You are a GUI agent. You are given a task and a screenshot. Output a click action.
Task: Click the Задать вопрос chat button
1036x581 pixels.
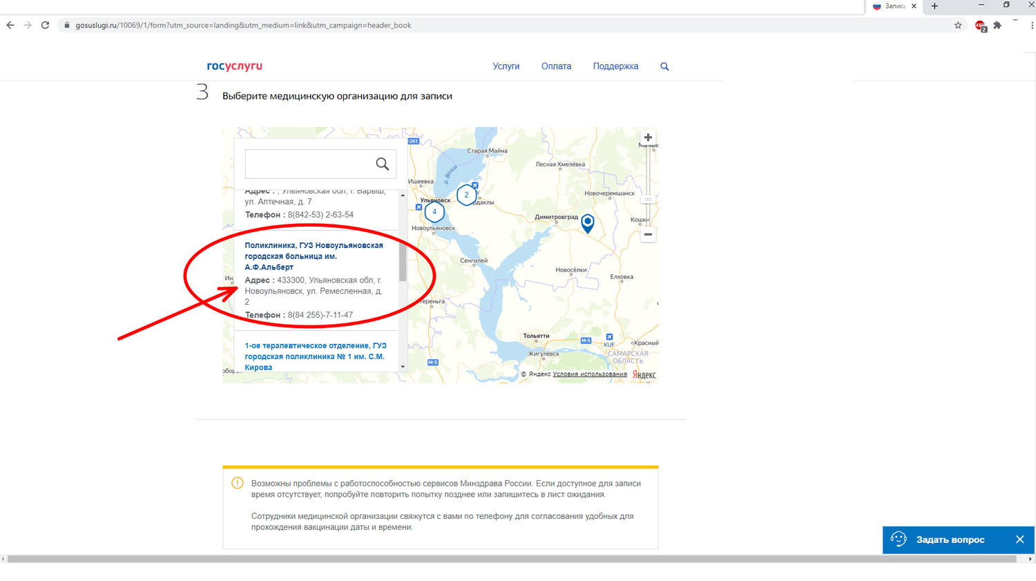950,540
